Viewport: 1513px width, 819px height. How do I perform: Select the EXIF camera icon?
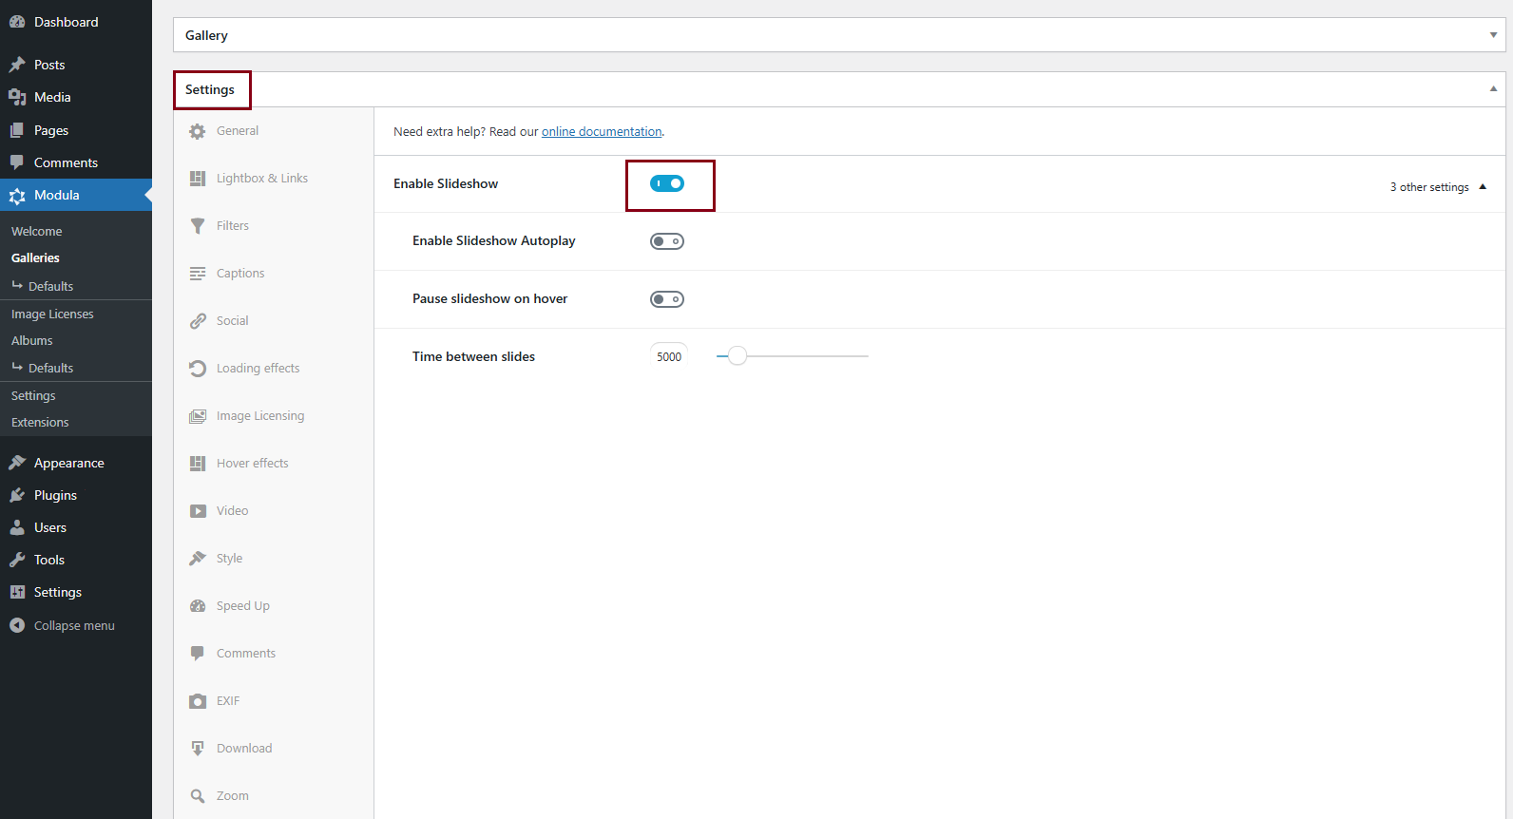[198, 701]
